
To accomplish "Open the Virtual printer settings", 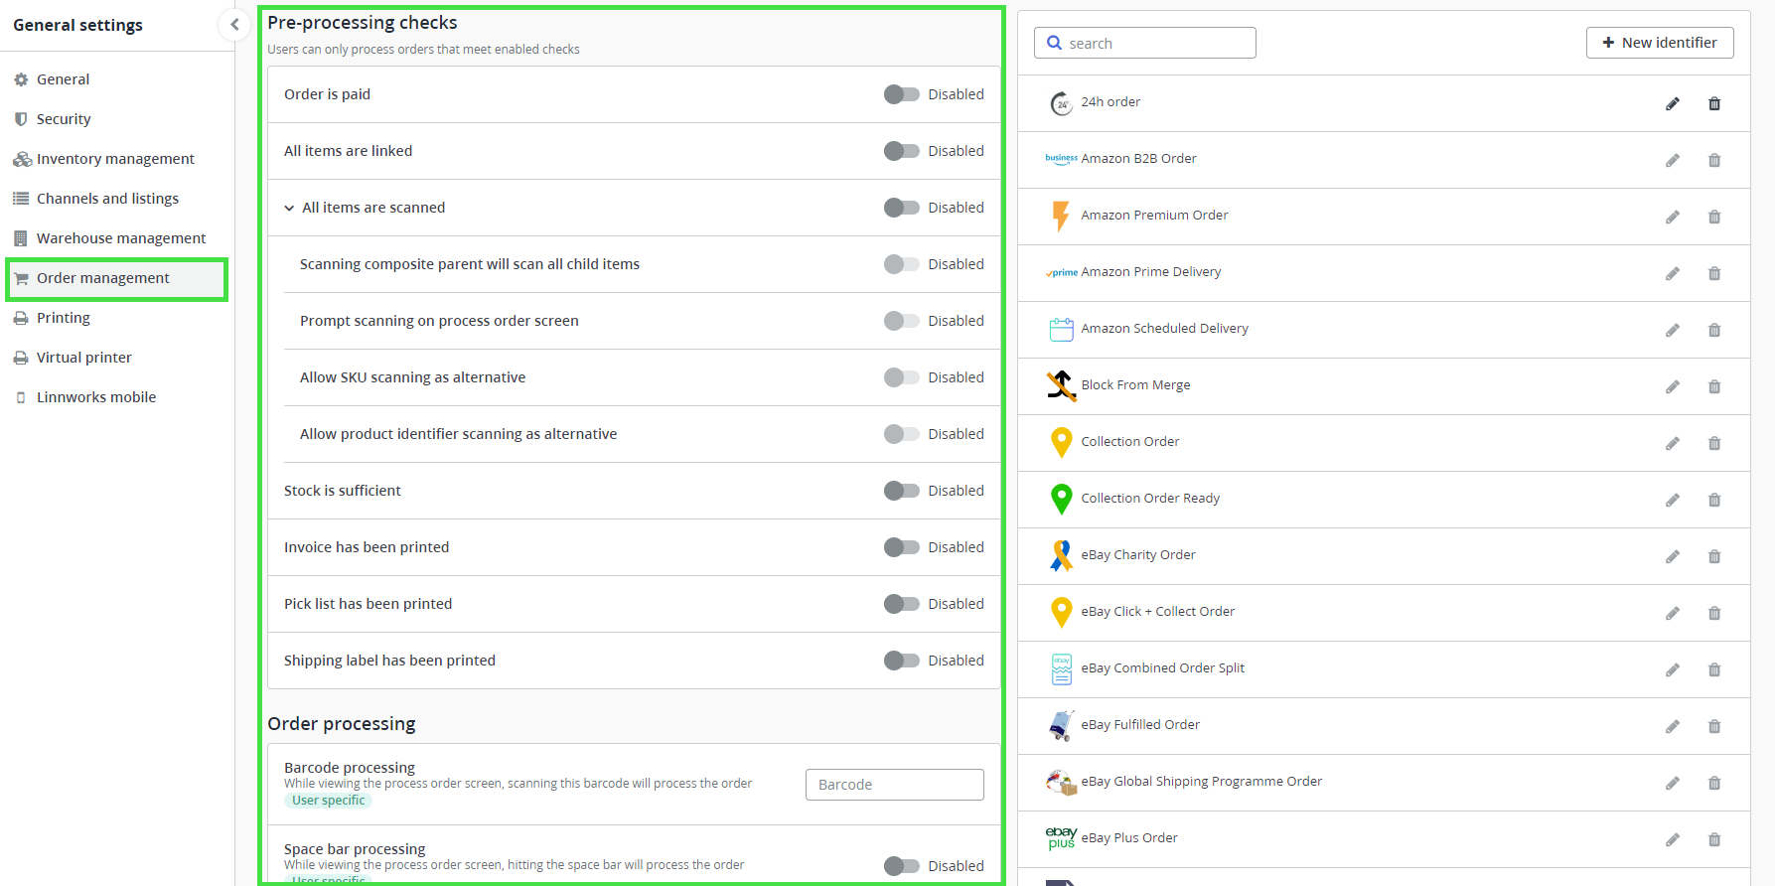I will (x=83, y=358).
